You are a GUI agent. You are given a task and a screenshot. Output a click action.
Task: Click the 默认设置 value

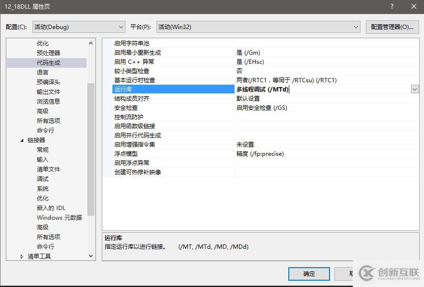[248, 99]
